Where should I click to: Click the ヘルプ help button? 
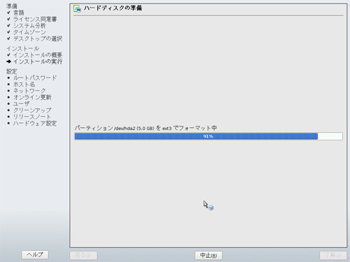[x=35, y=254]
